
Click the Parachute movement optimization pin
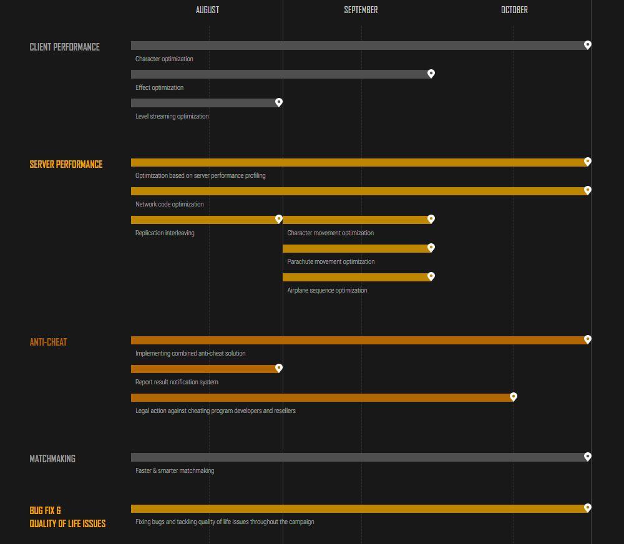pos(431,248)
